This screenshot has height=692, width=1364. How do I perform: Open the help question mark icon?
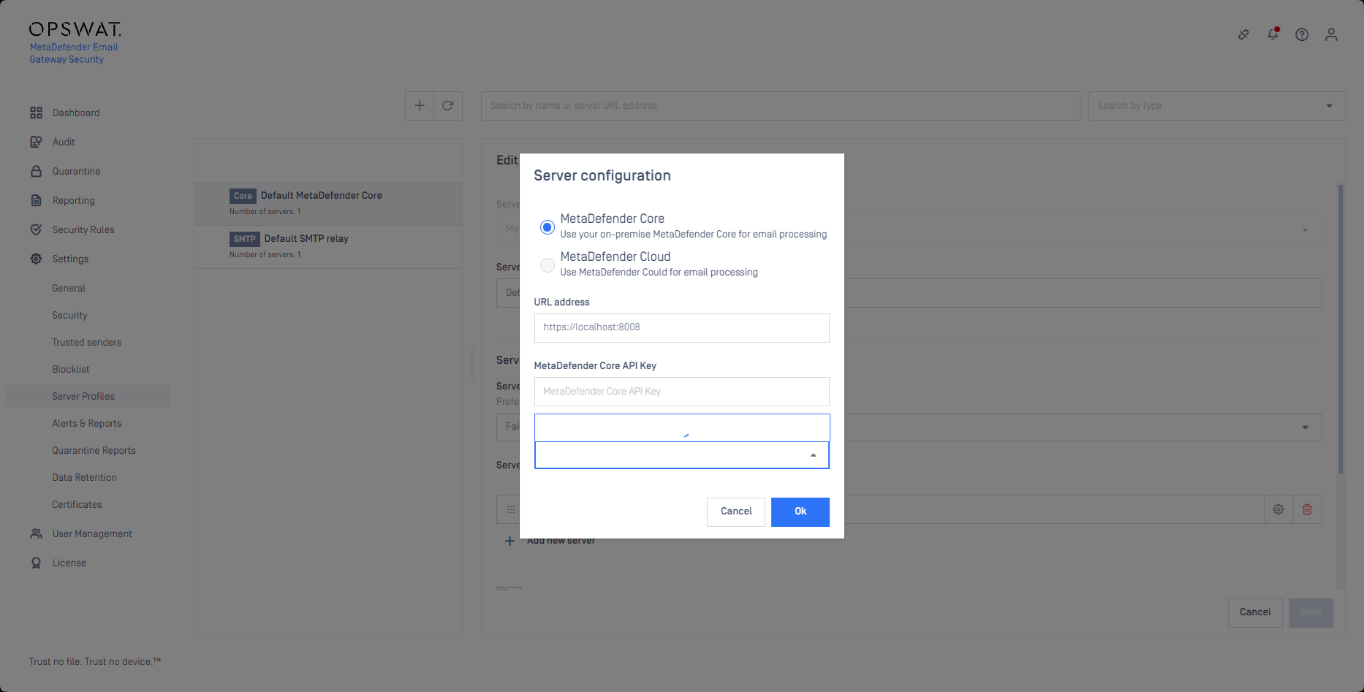1302,34
